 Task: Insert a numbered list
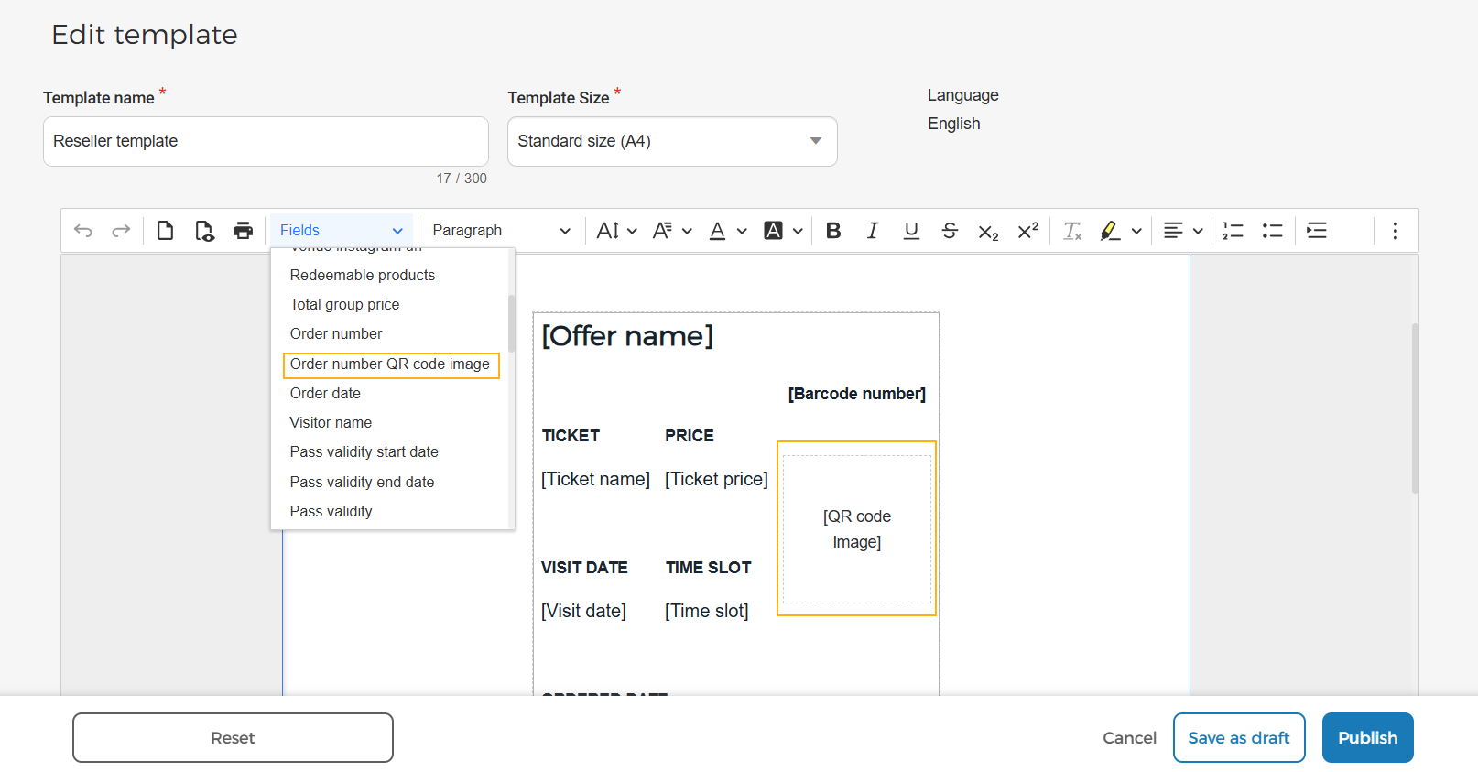(1233, 231)
